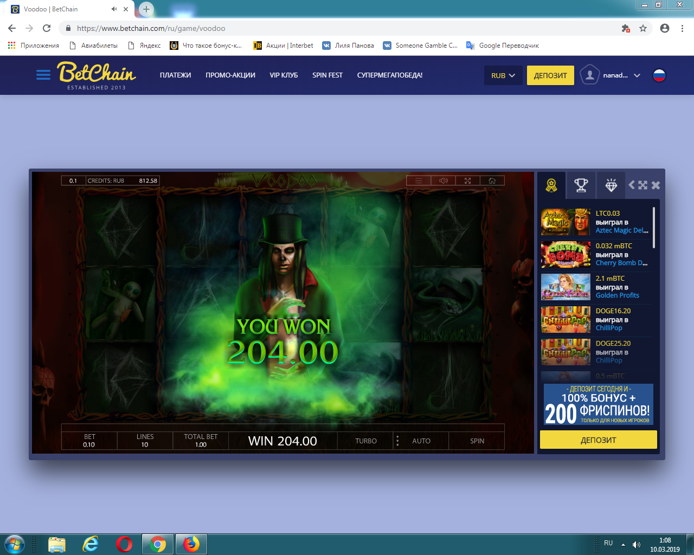
Task: Switch to the diamond VIP tab
Action: (x=611, y=185)
